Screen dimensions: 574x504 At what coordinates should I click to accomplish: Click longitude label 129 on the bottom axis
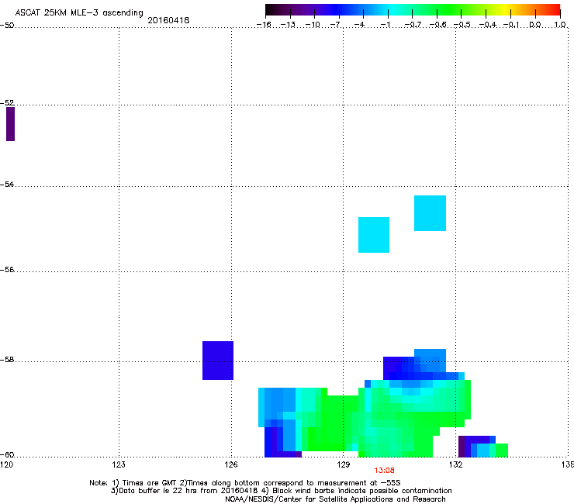point(344,464)
